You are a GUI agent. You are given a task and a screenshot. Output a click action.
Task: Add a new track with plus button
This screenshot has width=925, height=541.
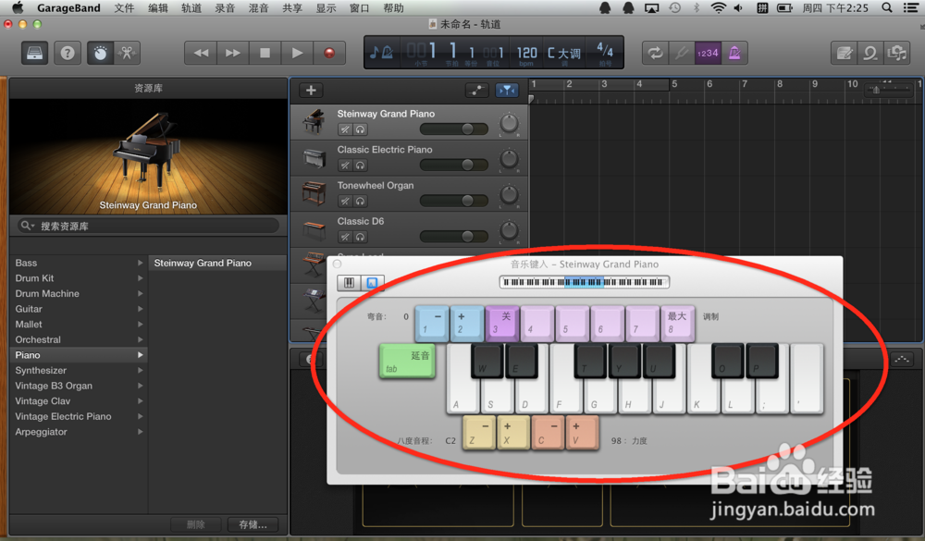[x=311, y=91]
